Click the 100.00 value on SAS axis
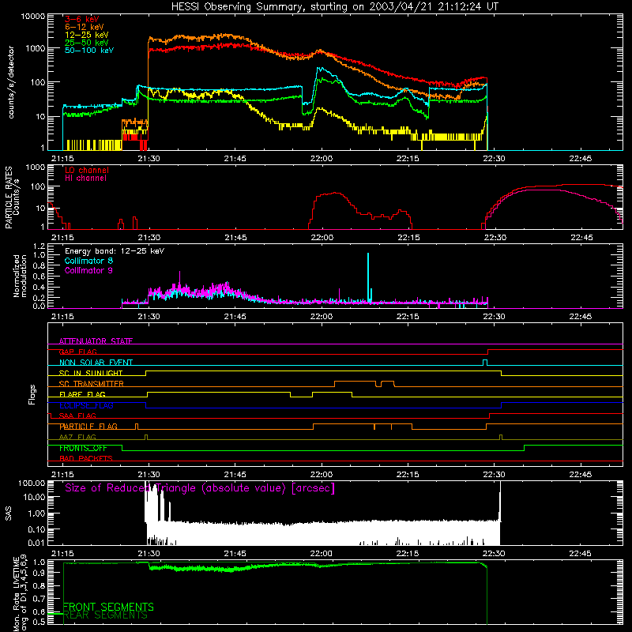Viewport: 632px width, 632px height. [32, 483]
